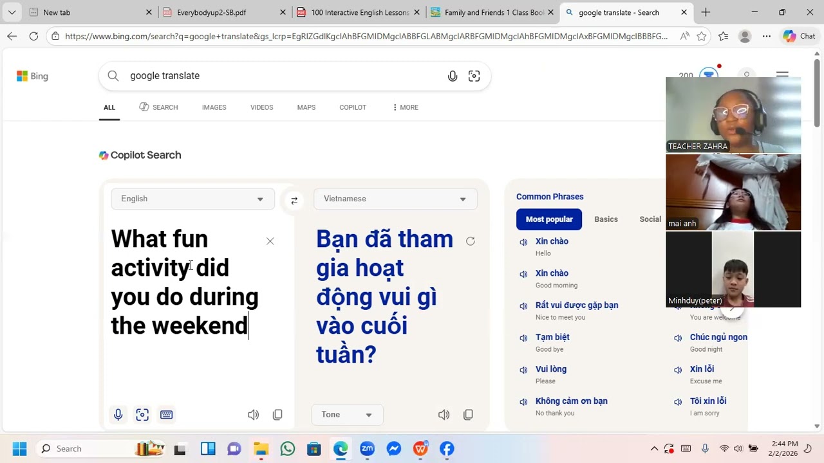824x463 pixels.
Task: Open the Edge profile avatar
Action: click(x=745, y=37)
